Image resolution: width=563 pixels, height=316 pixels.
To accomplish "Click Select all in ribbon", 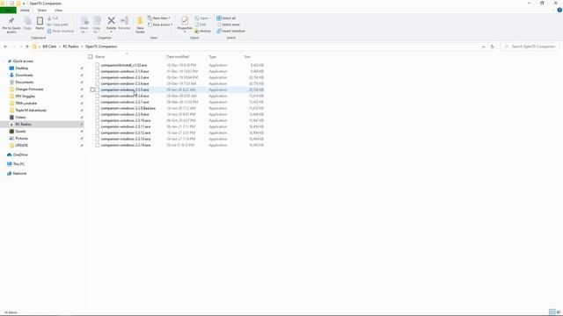I will click(x=226, y=18).
